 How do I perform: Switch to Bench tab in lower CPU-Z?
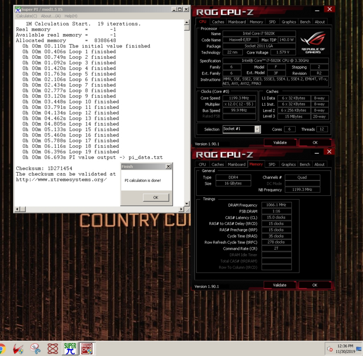click(305, 164)
